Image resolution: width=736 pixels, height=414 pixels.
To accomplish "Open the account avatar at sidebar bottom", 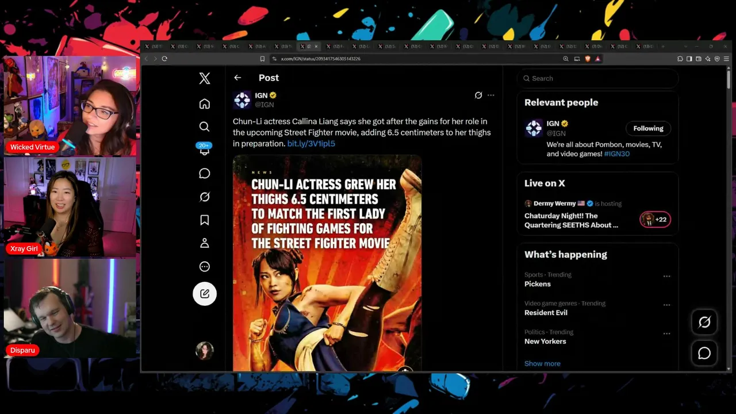I will [x=205, y=350].
